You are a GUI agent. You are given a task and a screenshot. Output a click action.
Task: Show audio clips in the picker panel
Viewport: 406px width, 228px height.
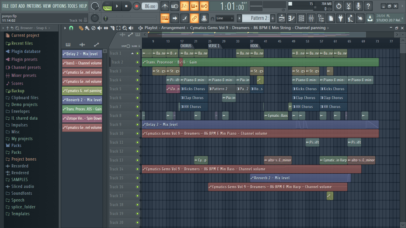click(x=82, y=45)
